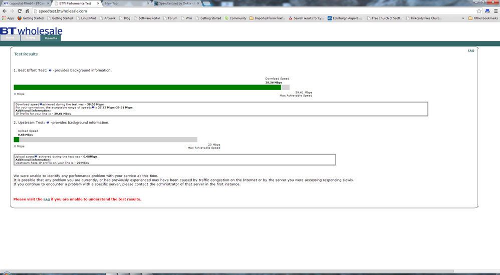Click the browser forward arrow
Image resolution: width=500 pixels, height=275 pixels.
[x=12, y=11]
